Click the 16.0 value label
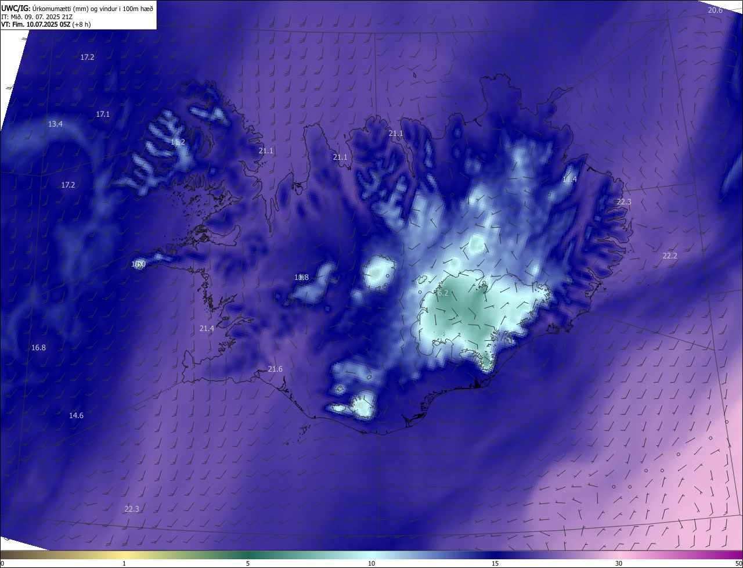Image resolution: width=743 pixels, height=568 pixels. click(x=138, y=264)
